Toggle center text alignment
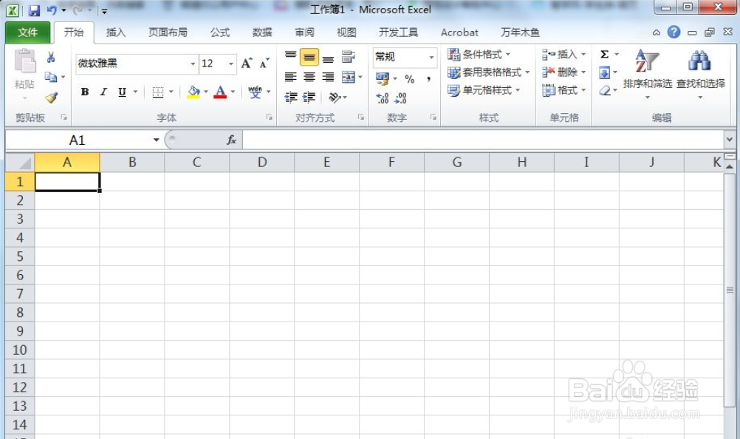The width and height of the screenshot is (740, 439). (x=309, y=76)
